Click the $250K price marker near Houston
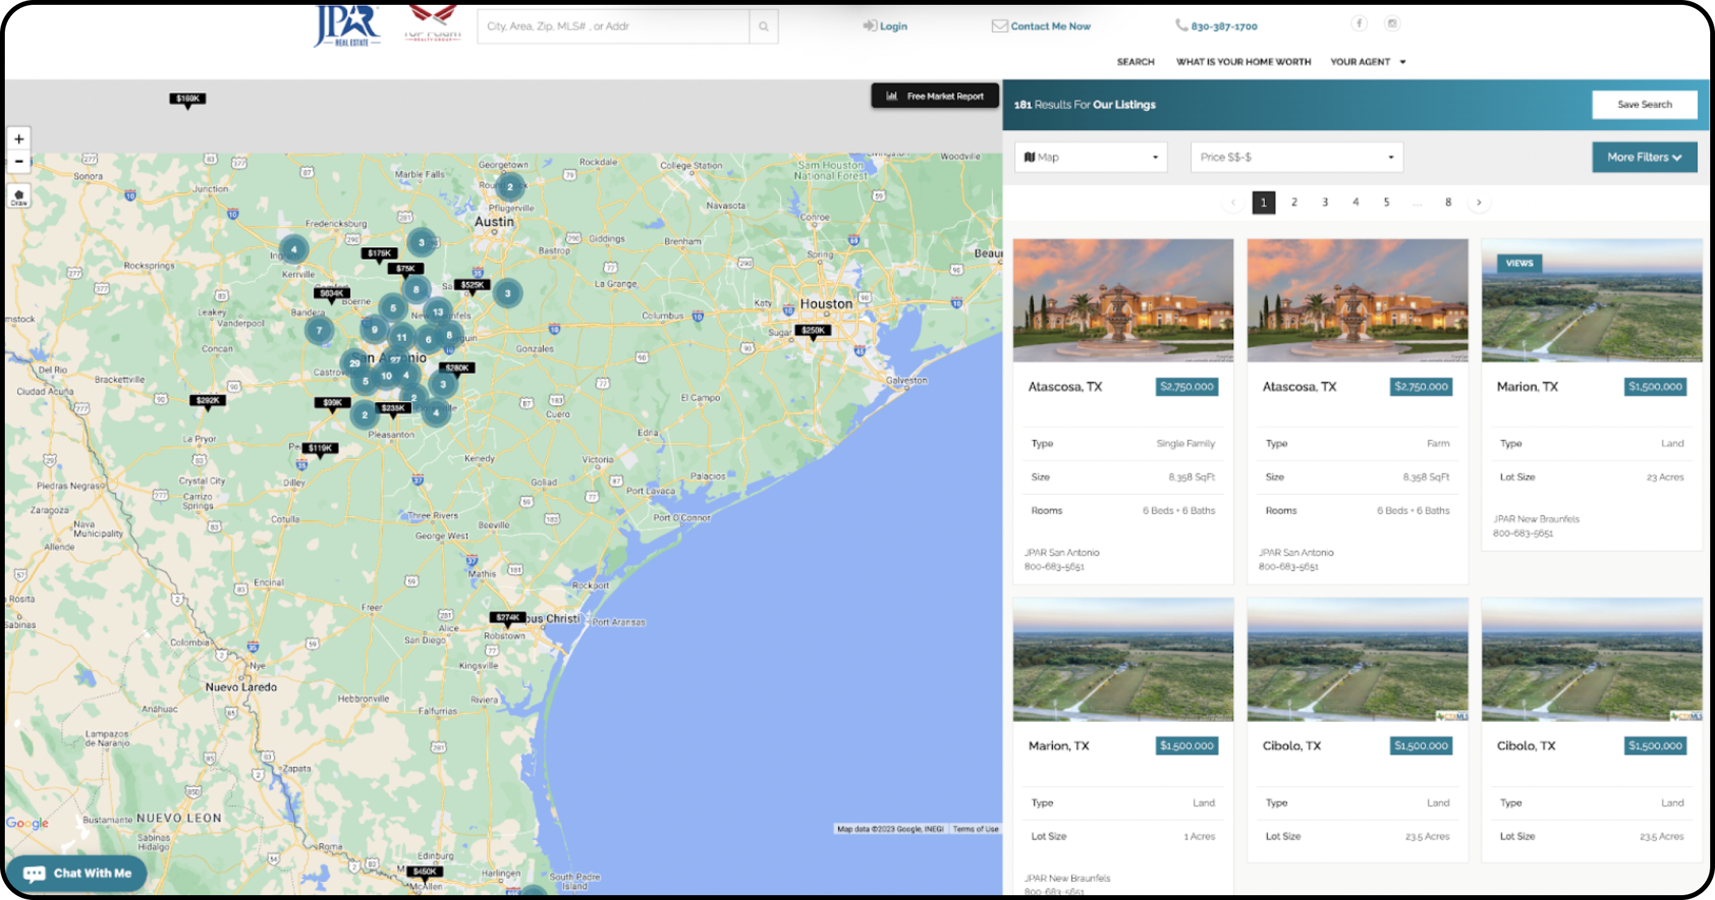1715x900 pixels. pos(812,331)
